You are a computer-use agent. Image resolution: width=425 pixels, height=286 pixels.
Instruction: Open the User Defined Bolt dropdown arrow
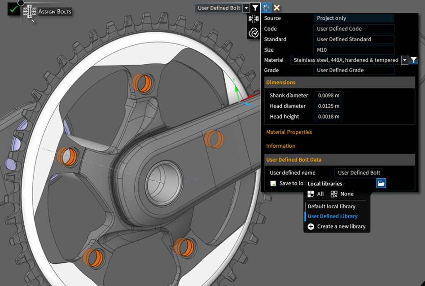[246, 8]
